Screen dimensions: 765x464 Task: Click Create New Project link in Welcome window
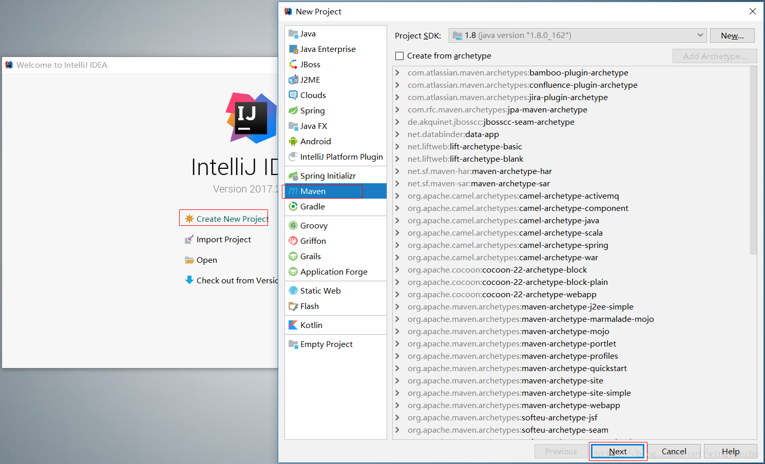[x=233, y=219]
